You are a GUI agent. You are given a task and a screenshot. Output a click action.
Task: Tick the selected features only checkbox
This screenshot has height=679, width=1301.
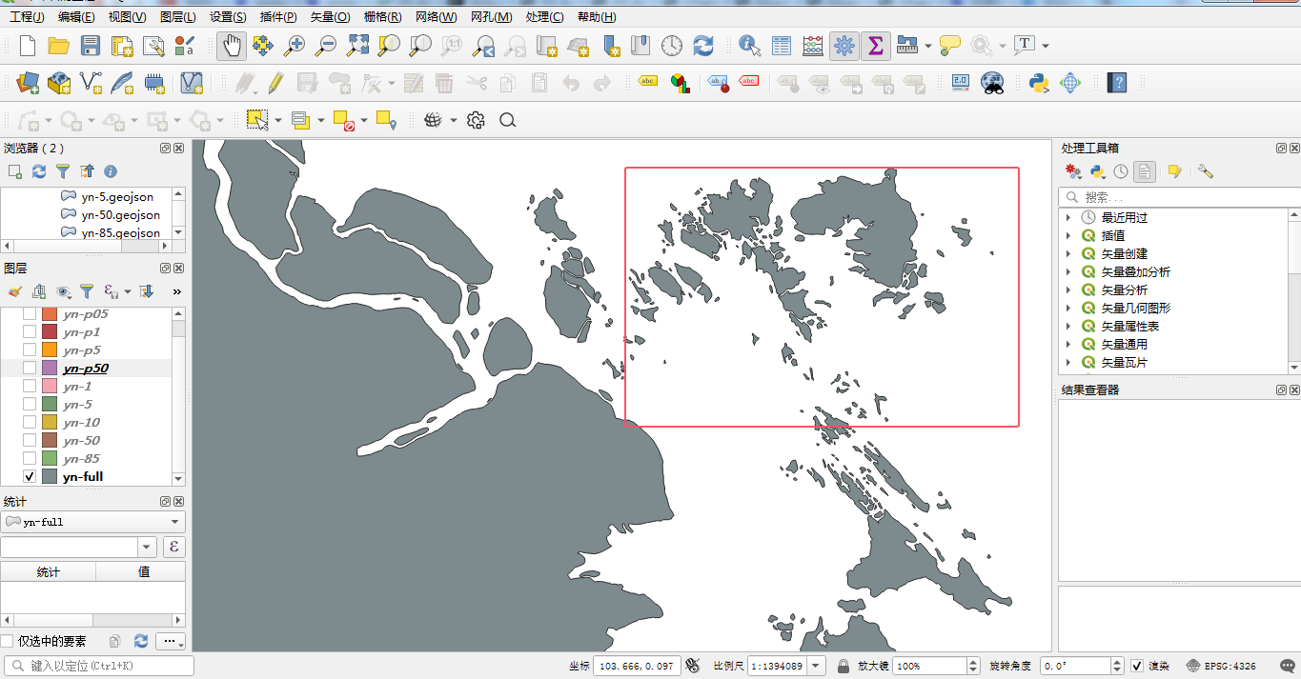click(8, 641)
